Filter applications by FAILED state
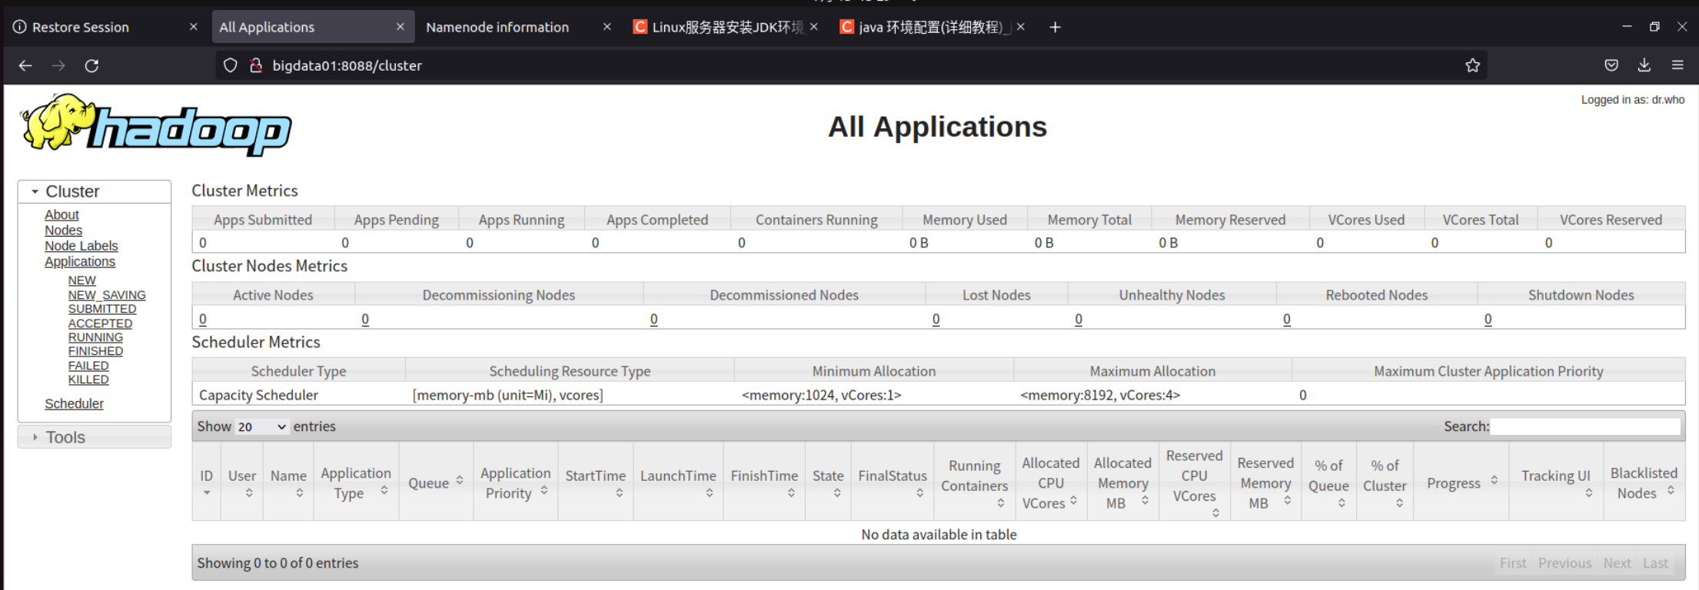This screenshot has height=590, width=1699. click(88, 366)
